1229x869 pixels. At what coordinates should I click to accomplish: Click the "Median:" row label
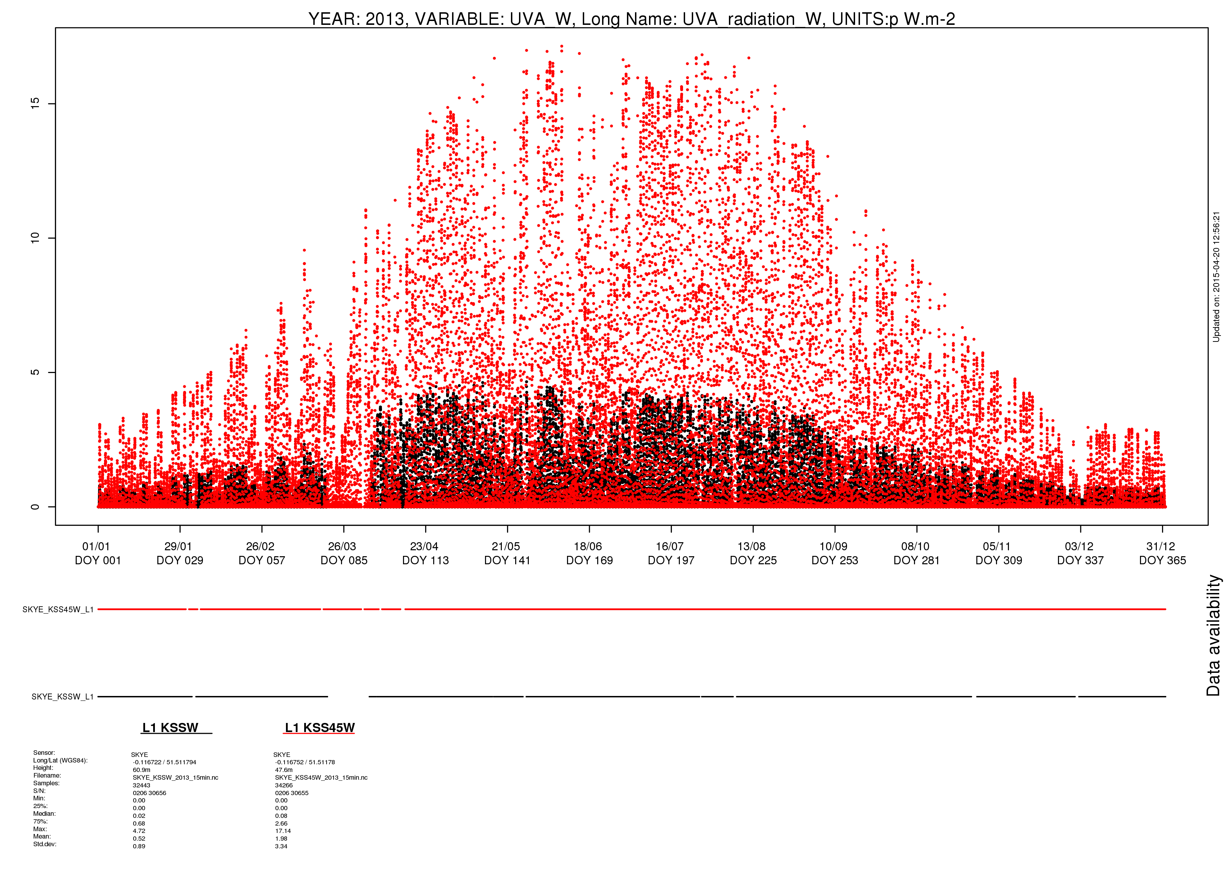(x=45, y=814)
